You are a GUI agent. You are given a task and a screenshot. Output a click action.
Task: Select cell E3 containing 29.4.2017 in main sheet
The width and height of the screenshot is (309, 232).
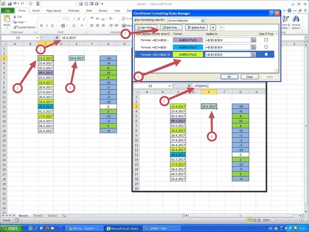tap(77, 58)
